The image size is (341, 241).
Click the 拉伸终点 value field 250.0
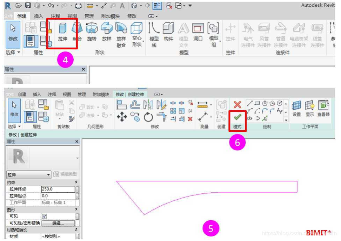coord(58,189)
